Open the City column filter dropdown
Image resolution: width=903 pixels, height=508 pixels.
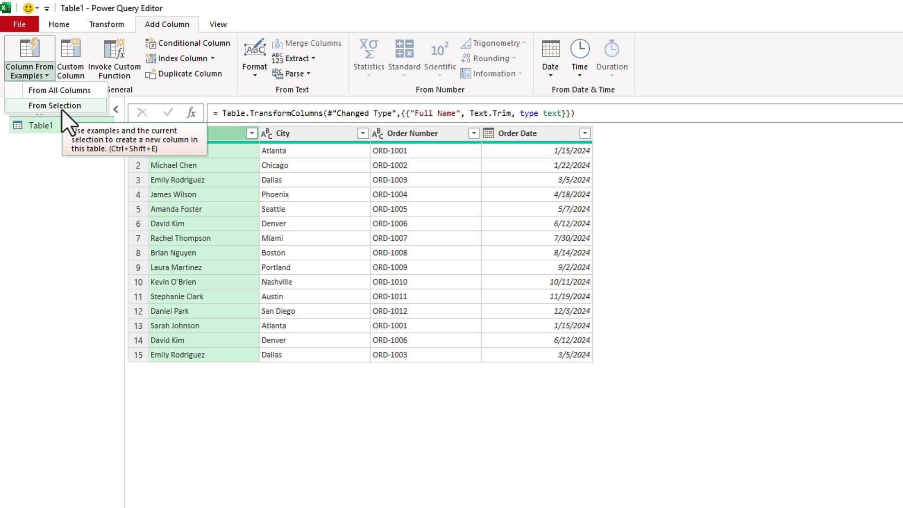point(363,134)
